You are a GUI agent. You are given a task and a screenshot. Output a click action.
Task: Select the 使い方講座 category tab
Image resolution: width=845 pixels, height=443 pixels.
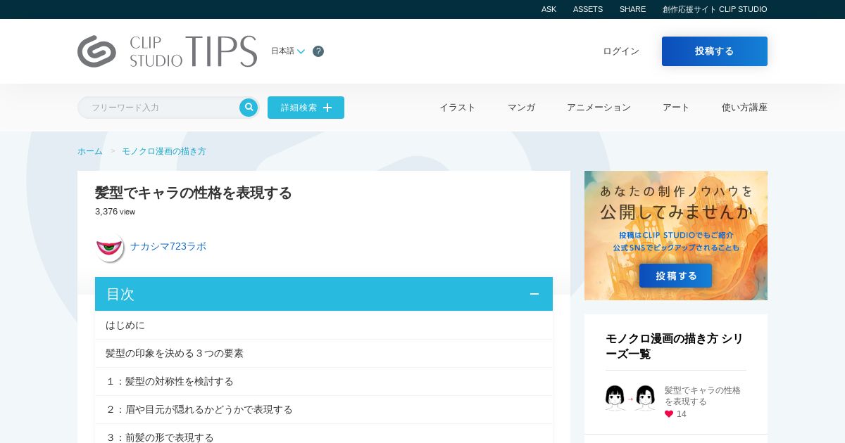pos(744,108)
